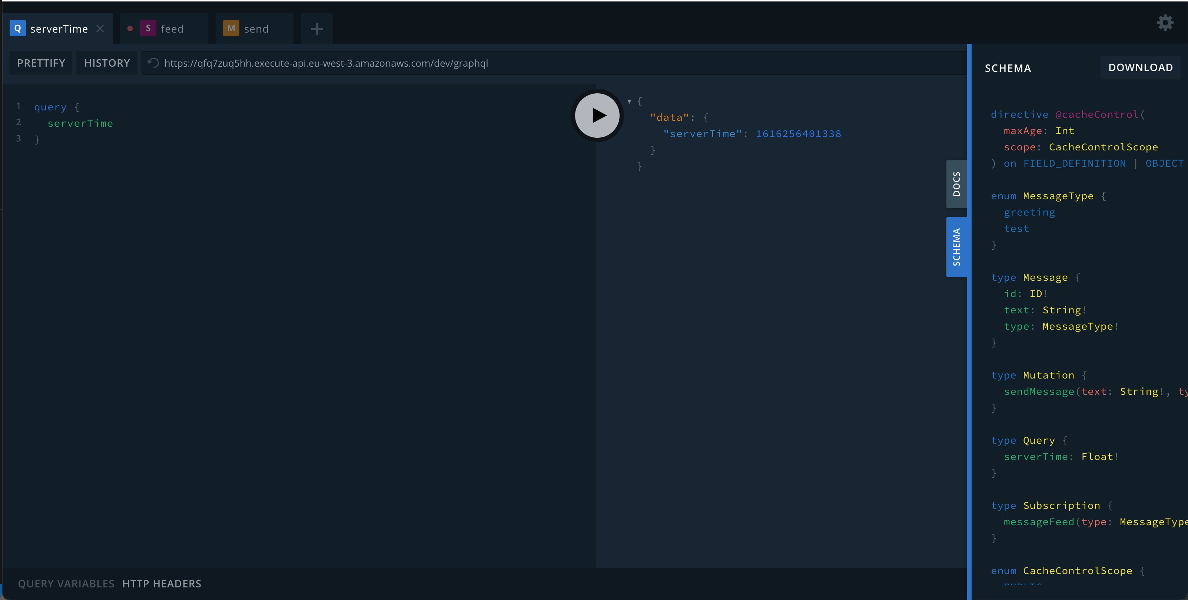1188x600 pixels.
Task: Switch to the send tab
Action: (x=255, y=29)
